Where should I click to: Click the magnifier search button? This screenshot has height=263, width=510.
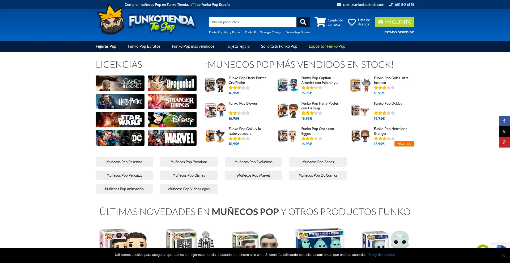pyautogui.click(x=303, y=22)
